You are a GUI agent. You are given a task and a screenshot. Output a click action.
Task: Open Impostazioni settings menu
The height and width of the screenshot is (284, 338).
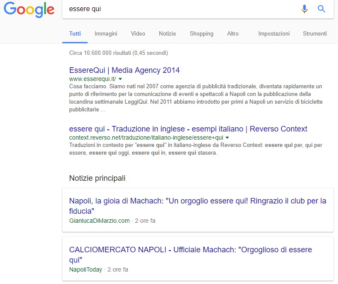(x=274, y=34)
